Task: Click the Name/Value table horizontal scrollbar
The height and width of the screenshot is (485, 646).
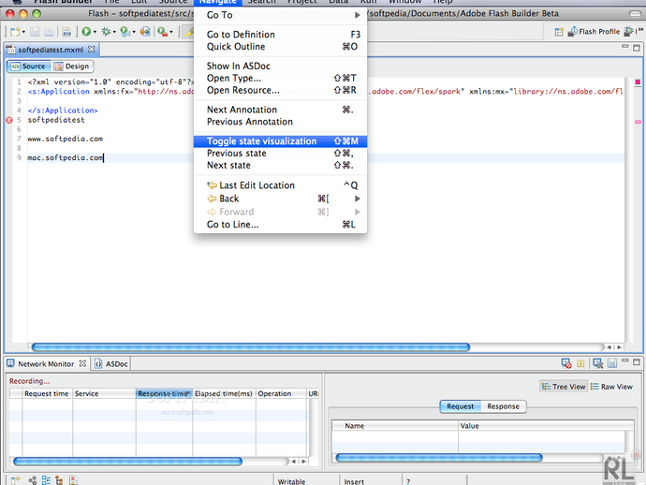Action: click(439, 458)
